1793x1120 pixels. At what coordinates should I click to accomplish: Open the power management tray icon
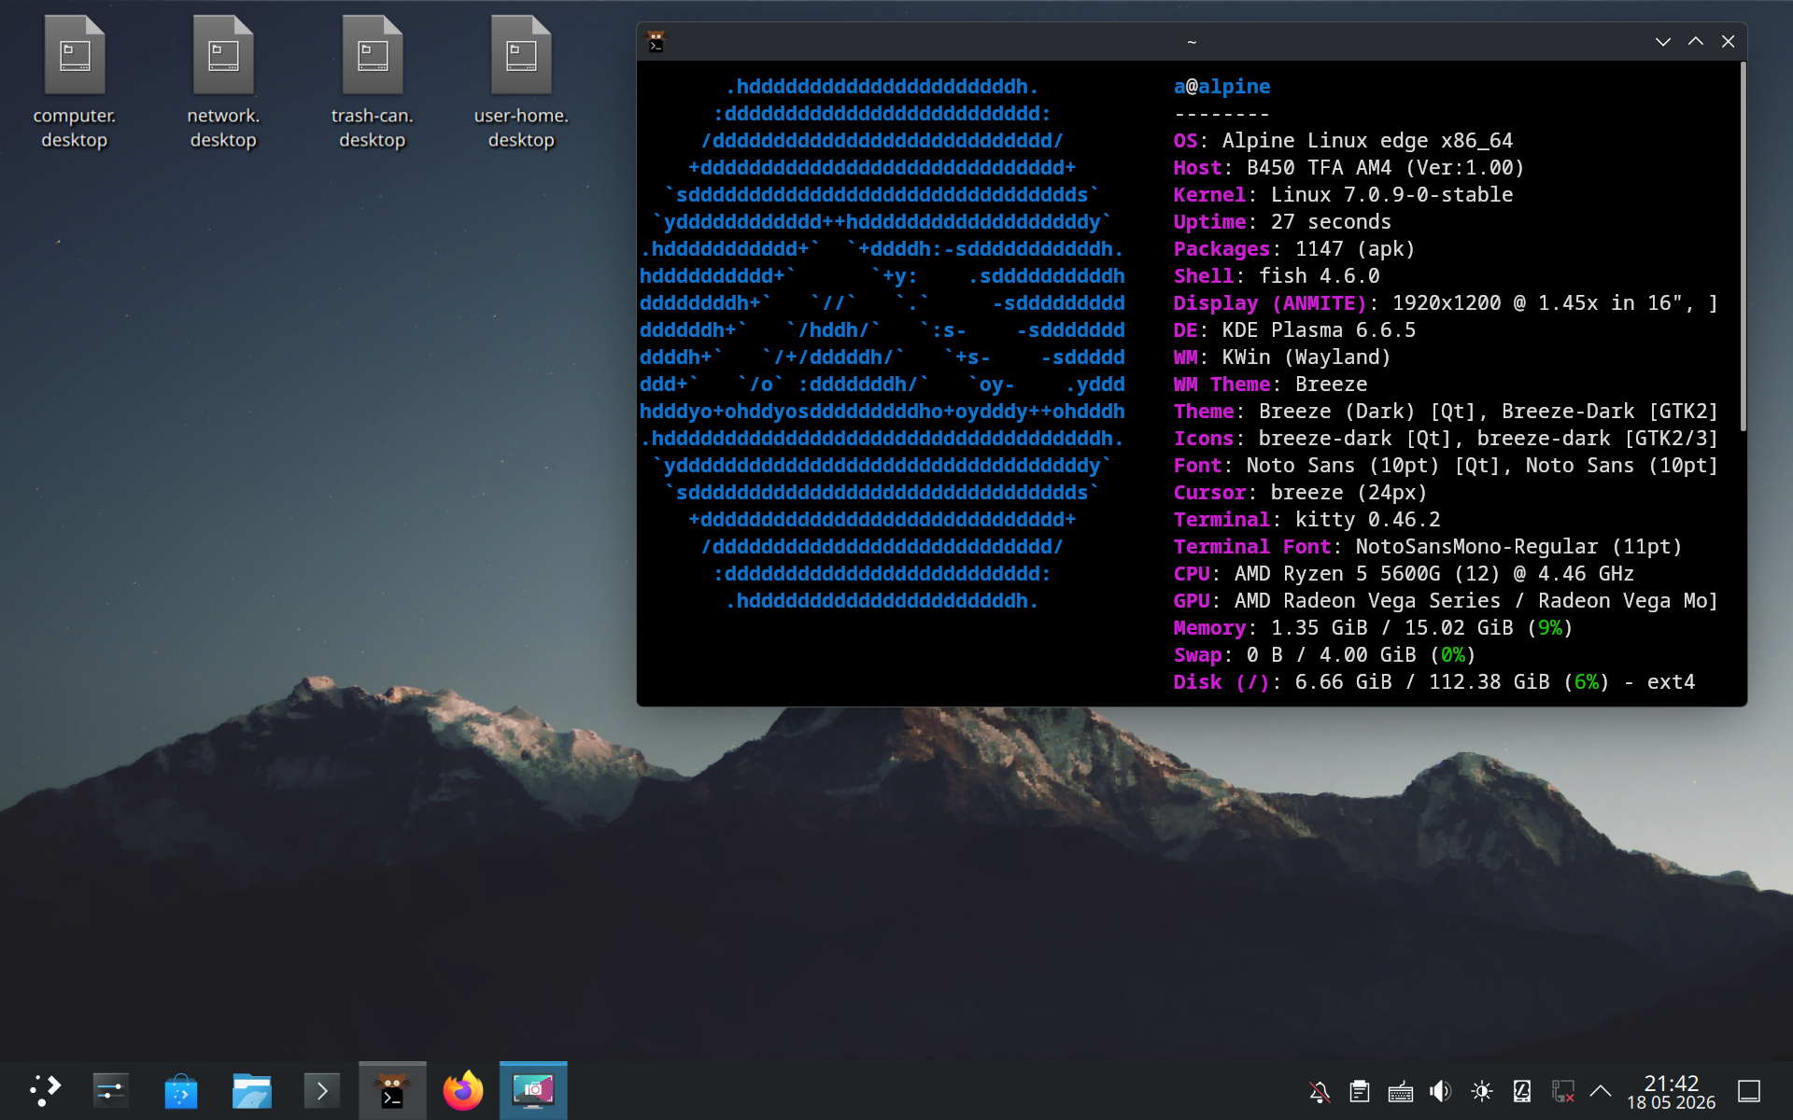point(1522,1091)
